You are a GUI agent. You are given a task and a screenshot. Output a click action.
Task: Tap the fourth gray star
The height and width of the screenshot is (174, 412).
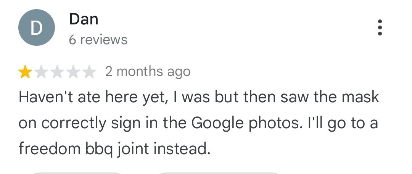(x=73, y=72)
